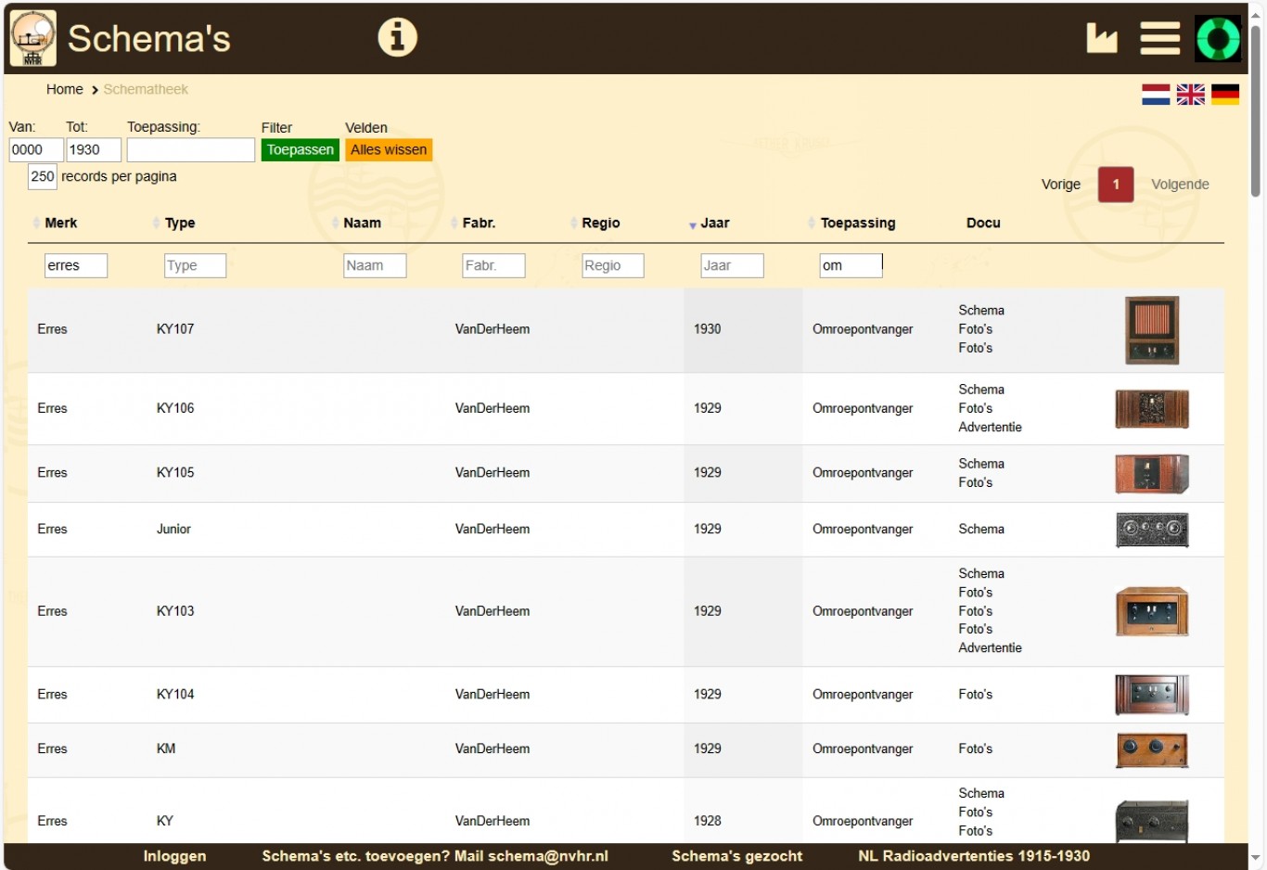Sort table by Naam column
The width and height of the screenshot is (1267, 870).
pyautogui.click(x=362, y=223)
